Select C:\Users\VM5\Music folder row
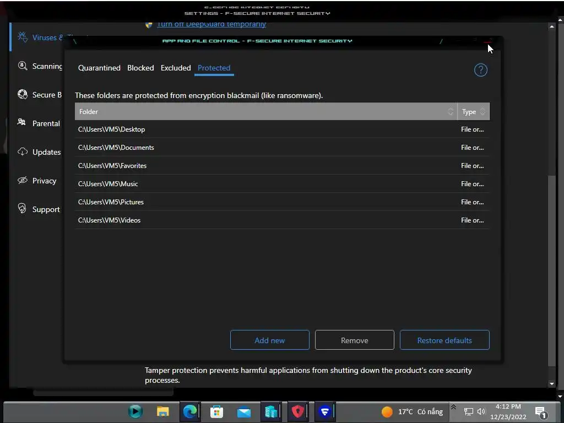 pos(282,184)
